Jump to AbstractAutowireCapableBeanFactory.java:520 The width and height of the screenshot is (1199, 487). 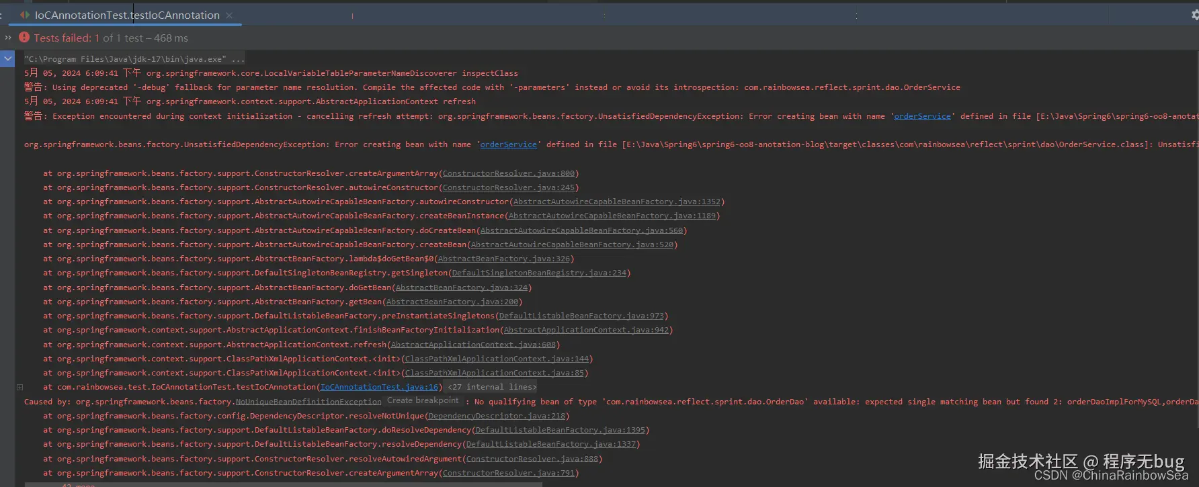(x=572, y=245)
